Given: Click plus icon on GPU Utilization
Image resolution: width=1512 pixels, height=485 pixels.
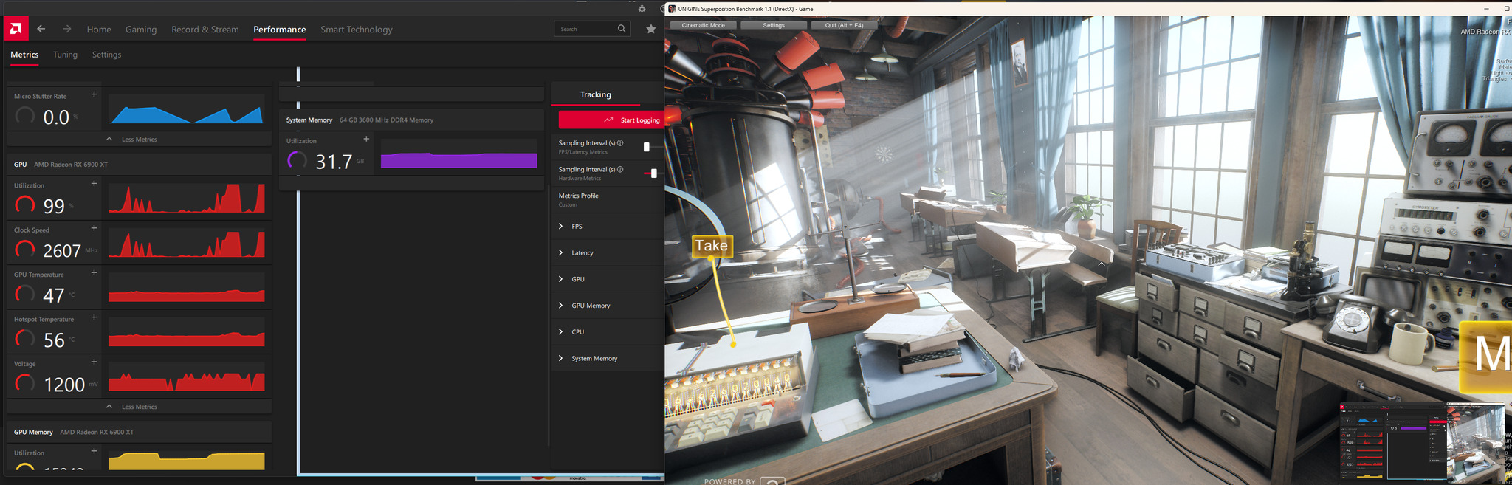Looking at the screenshot, I should [x=94, y=184].
